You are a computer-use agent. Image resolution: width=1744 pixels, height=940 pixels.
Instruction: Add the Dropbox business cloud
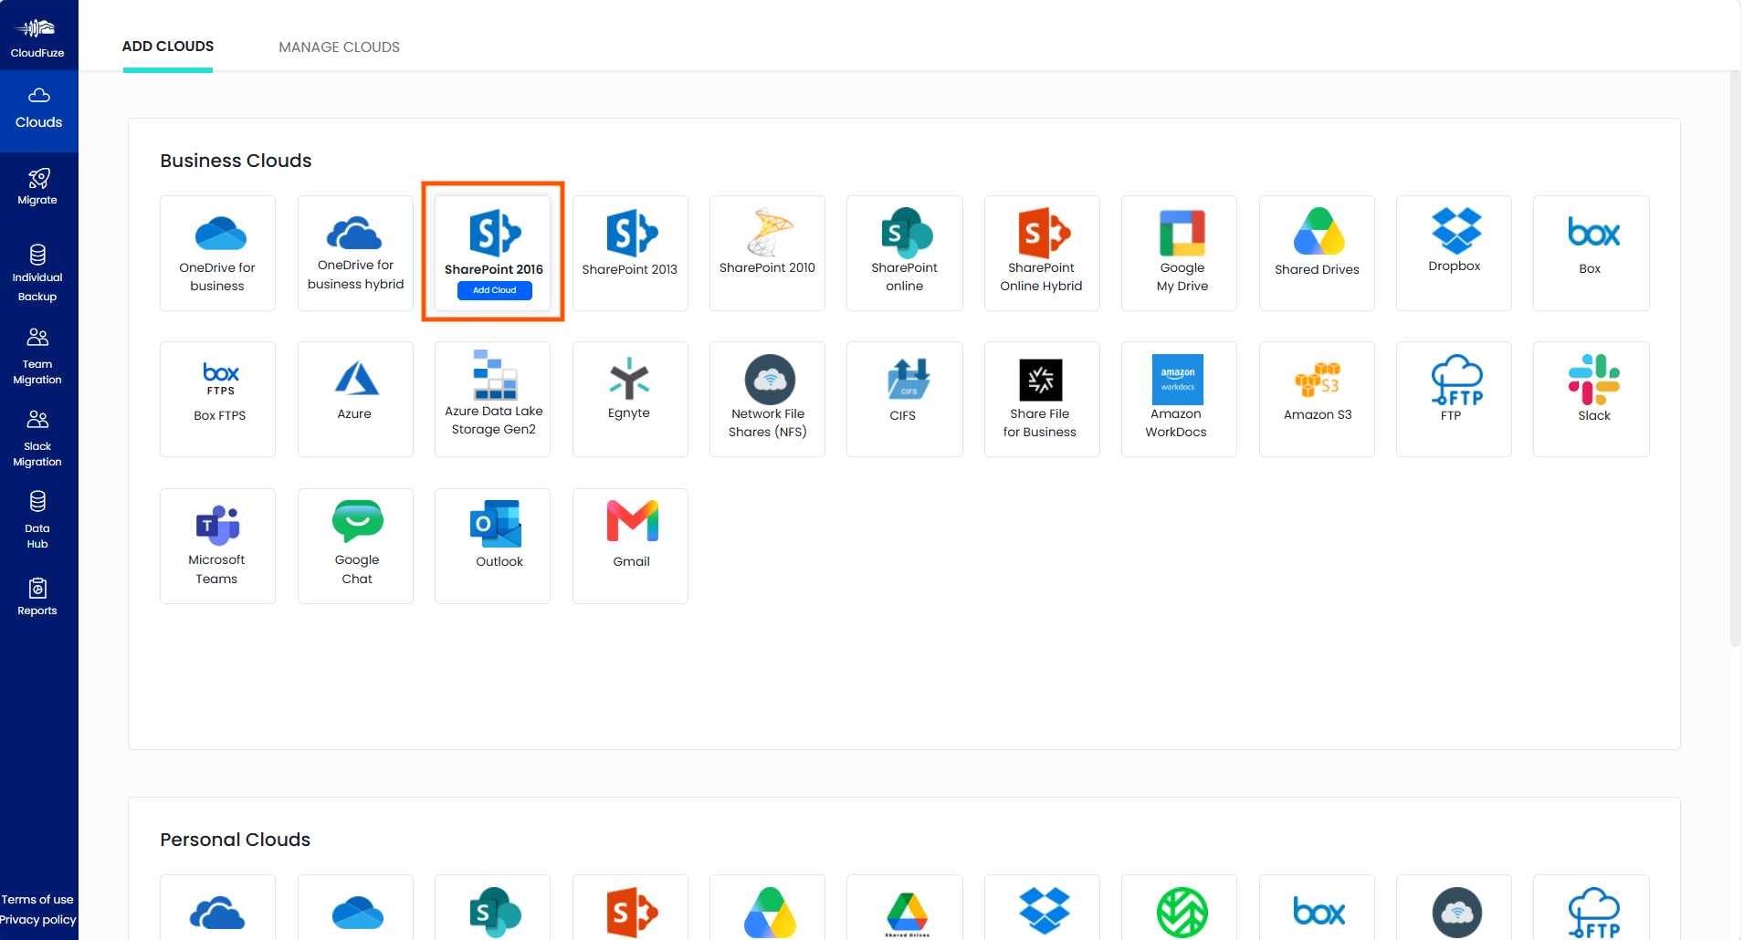(1454, 253)
